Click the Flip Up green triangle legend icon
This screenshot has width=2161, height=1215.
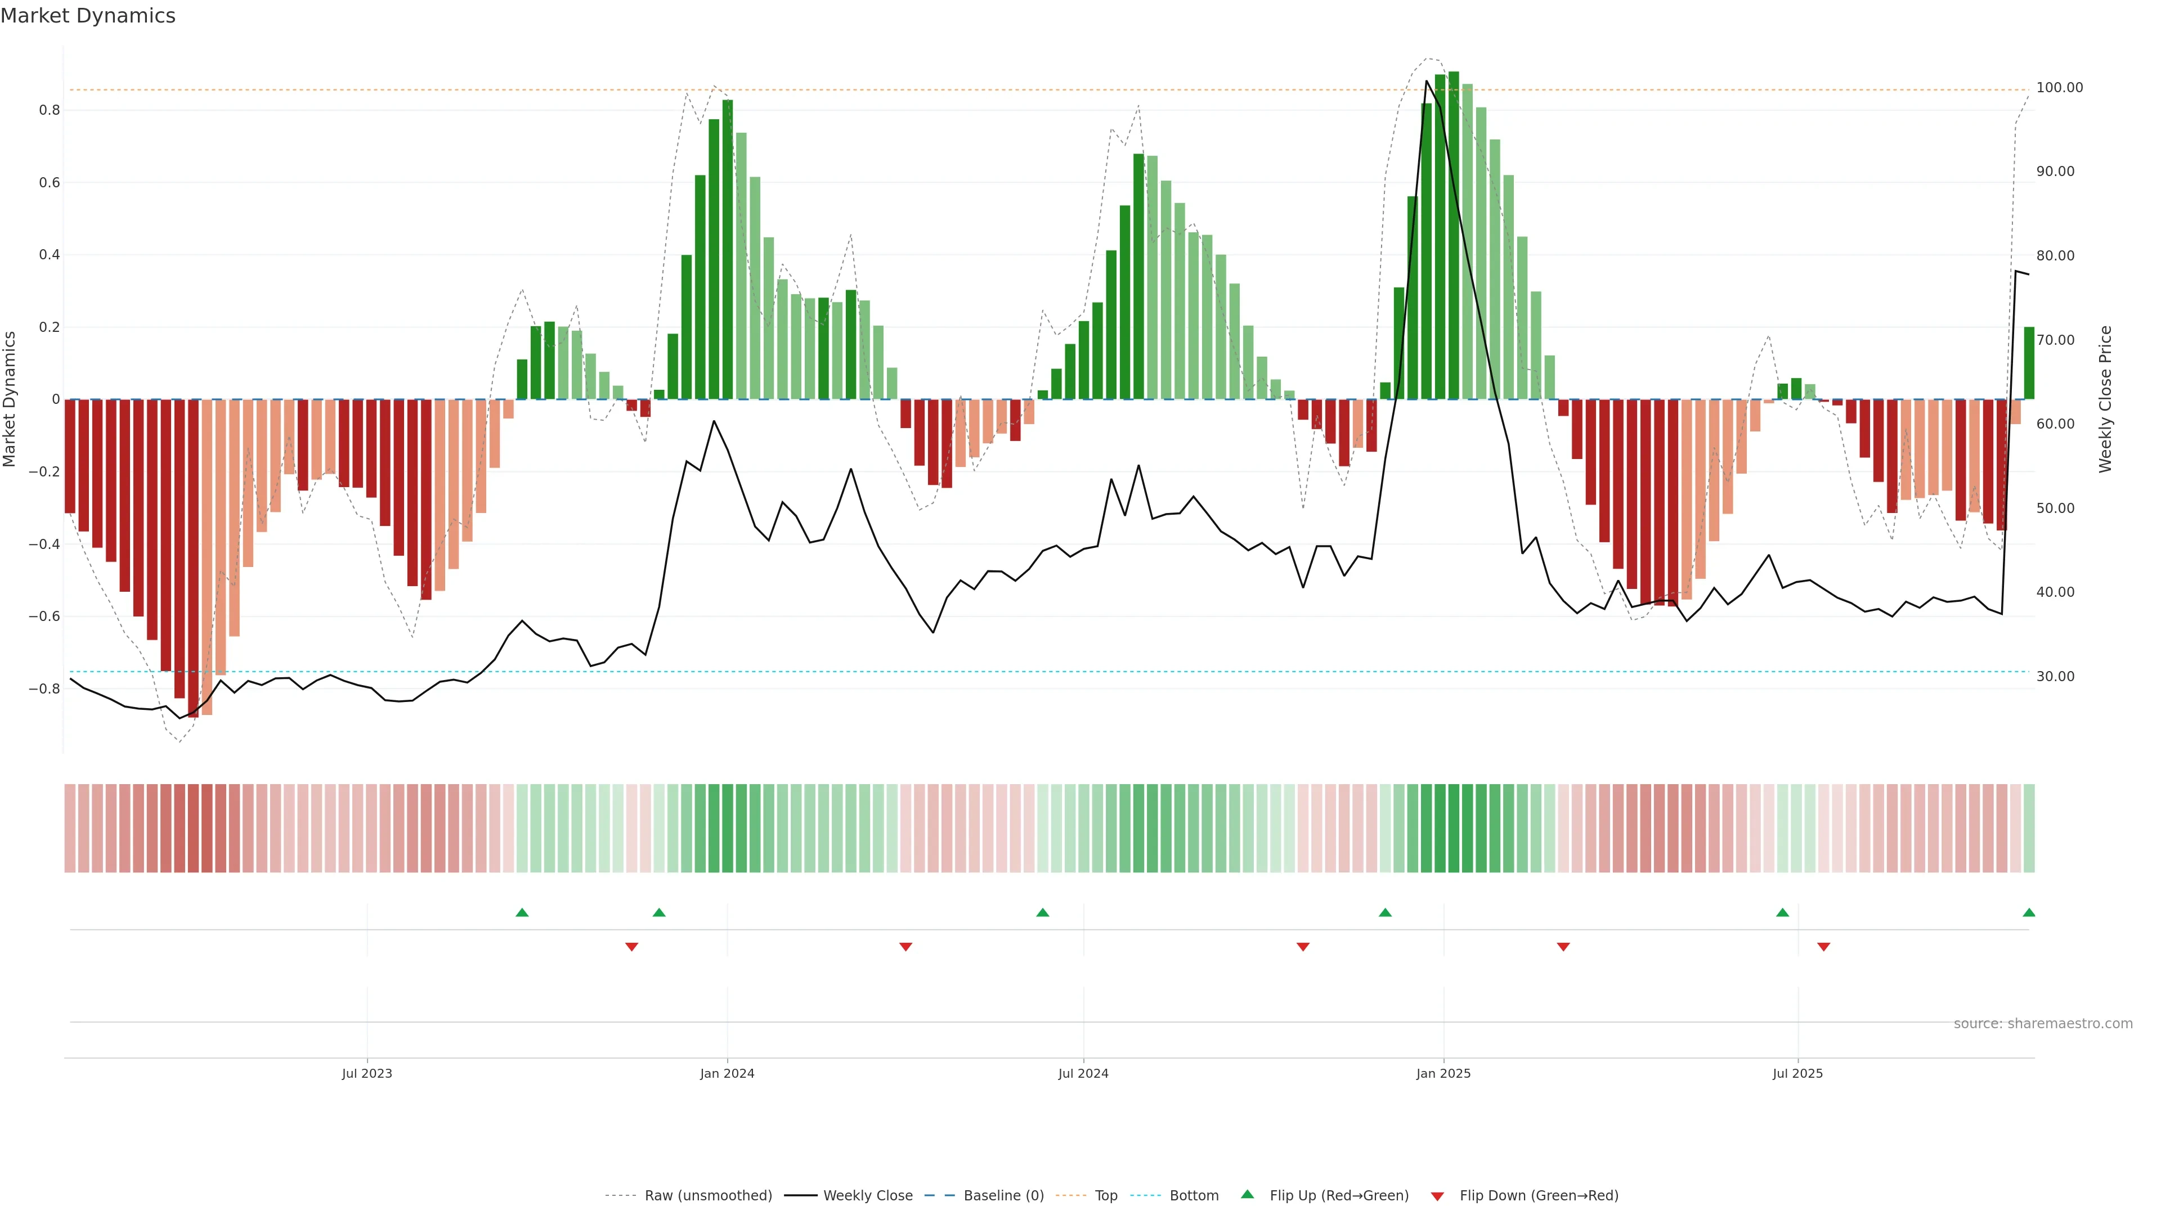pos(1248,1194)
